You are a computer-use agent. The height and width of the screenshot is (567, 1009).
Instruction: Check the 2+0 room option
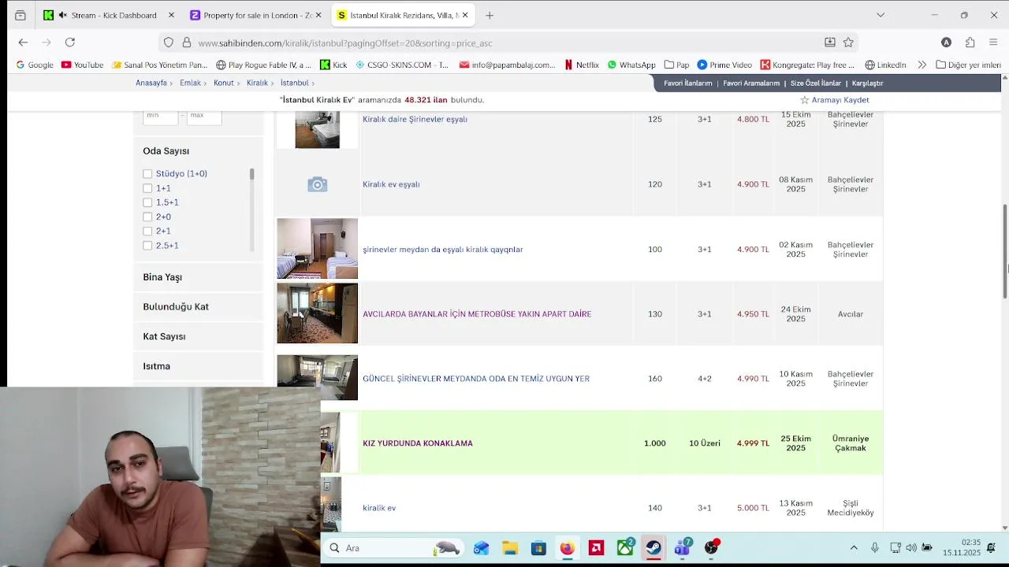[x=147, y=217]
